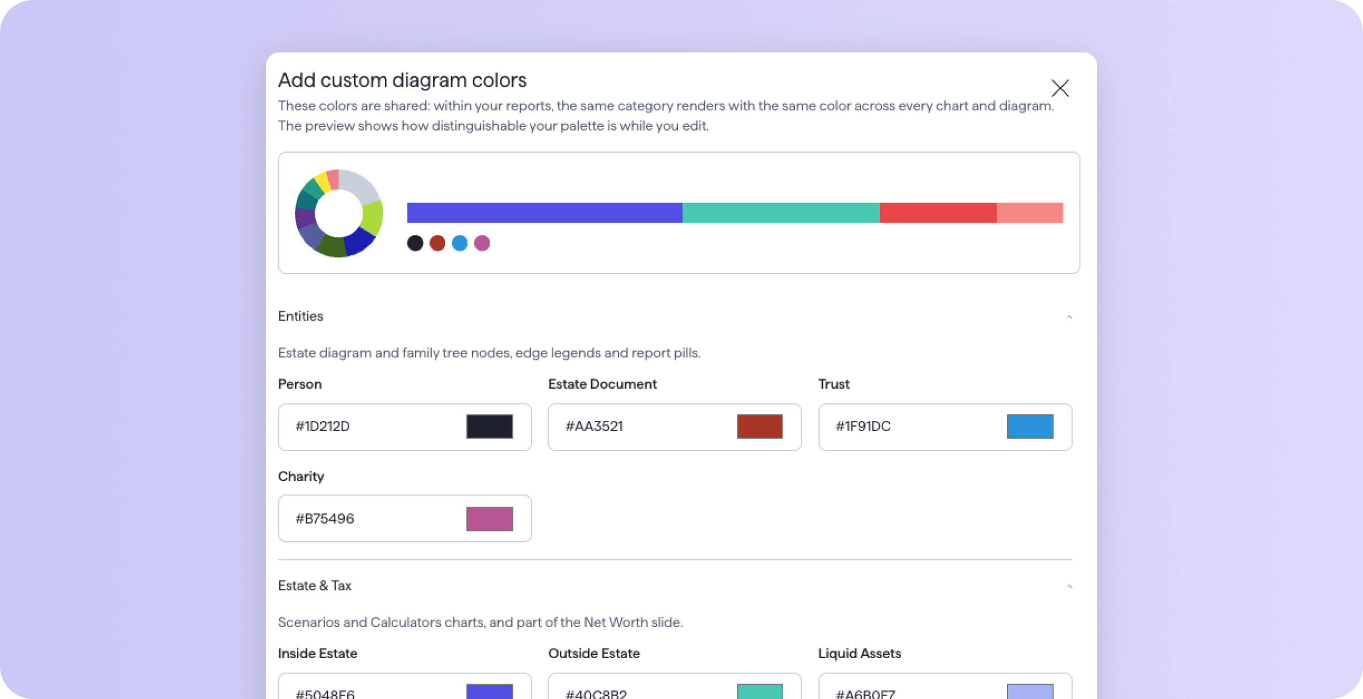Click the 'Scenarios and Calculators charts' description
The image size is (1363, 699).
pos(480,622)
